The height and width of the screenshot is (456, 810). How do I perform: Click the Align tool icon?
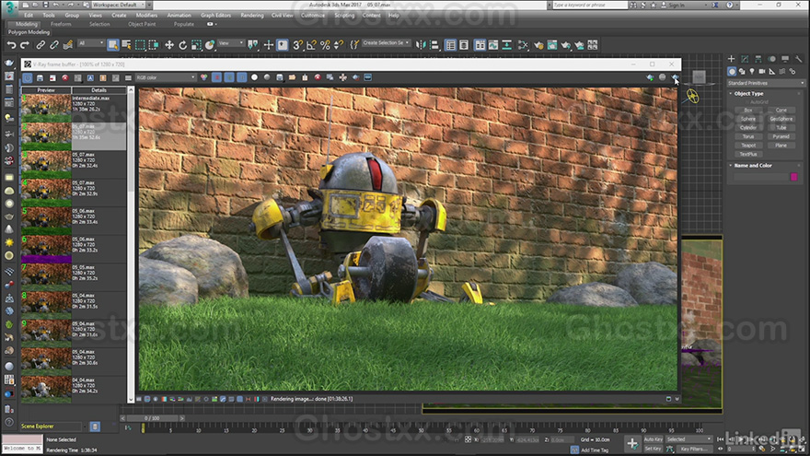(434, 45)
